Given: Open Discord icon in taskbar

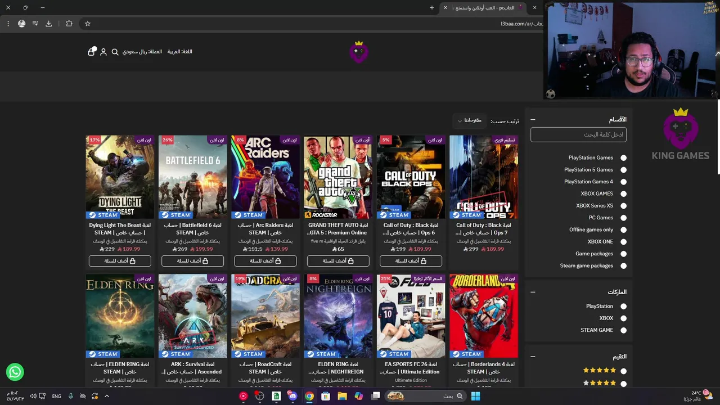Looking at the screenshot, I should point(292,396).
